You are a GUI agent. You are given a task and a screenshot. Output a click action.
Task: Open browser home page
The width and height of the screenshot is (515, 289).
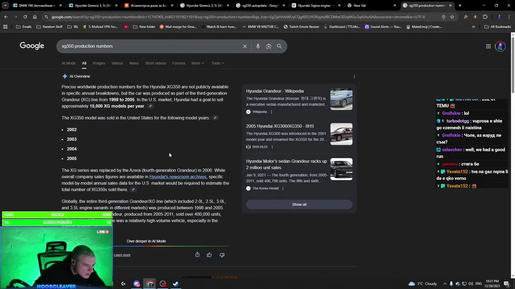(35, 17)
